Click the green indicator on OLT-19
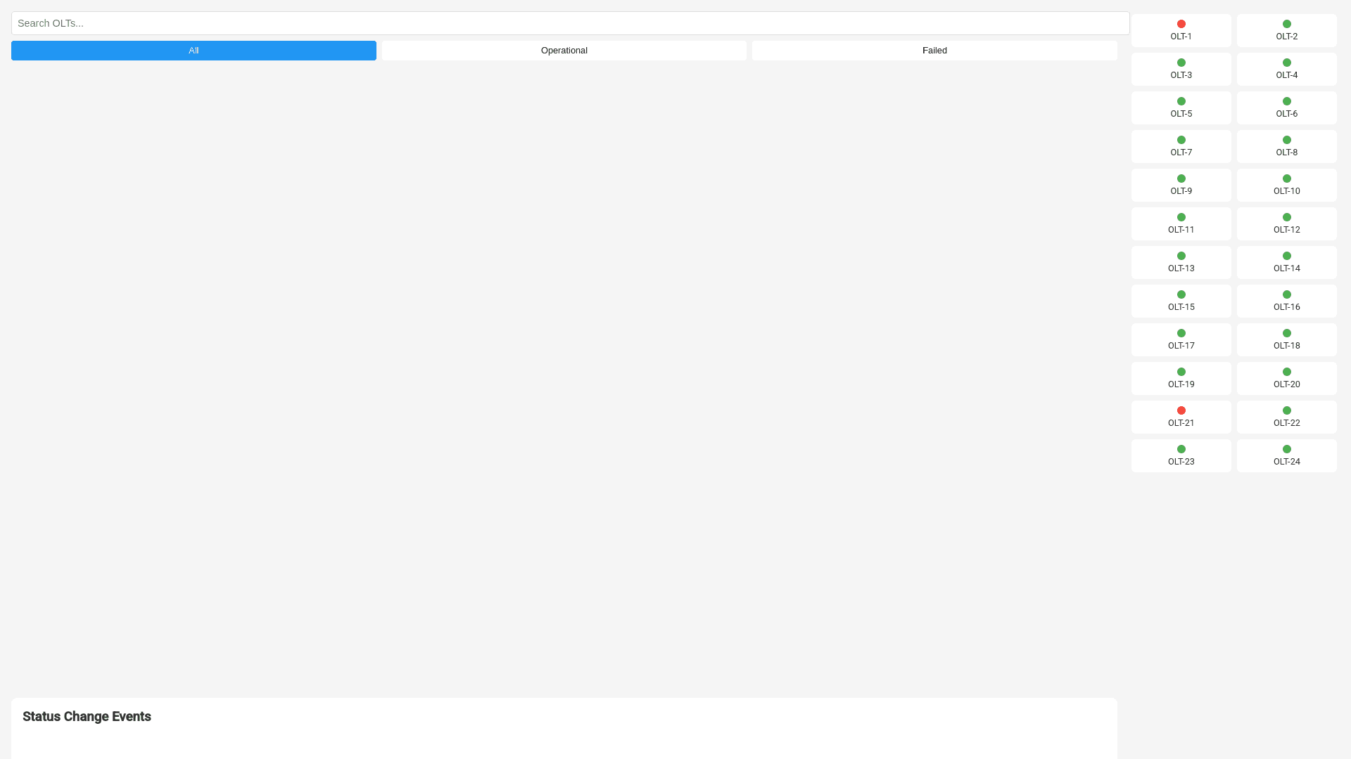The height and width of the screenshot is (759, 1351). coord(1181,372)
